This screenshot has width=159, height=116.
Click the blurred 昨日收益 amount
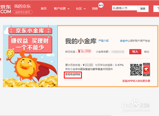point(86,51)
